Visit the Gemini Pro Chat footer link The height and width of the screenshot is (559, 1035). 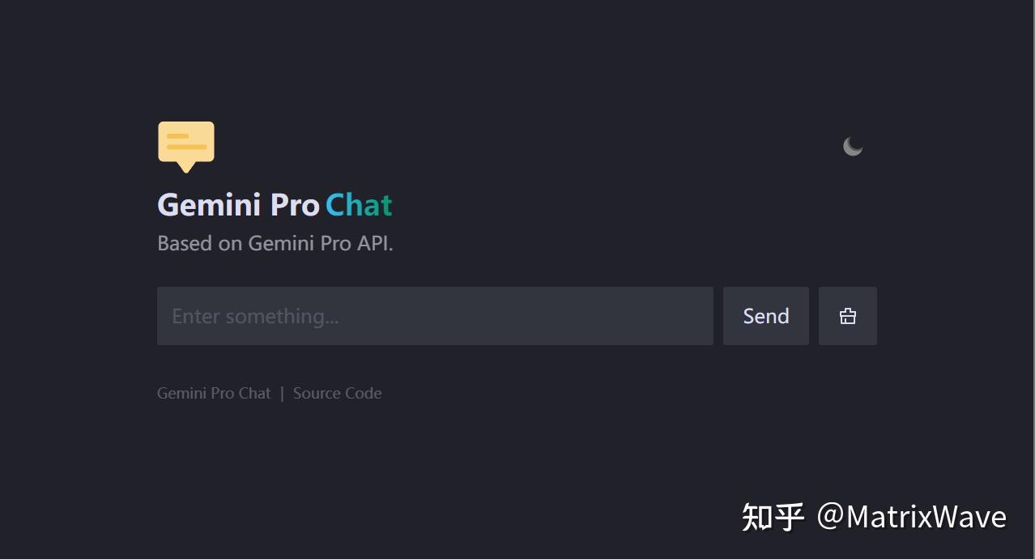pos(213,393)
